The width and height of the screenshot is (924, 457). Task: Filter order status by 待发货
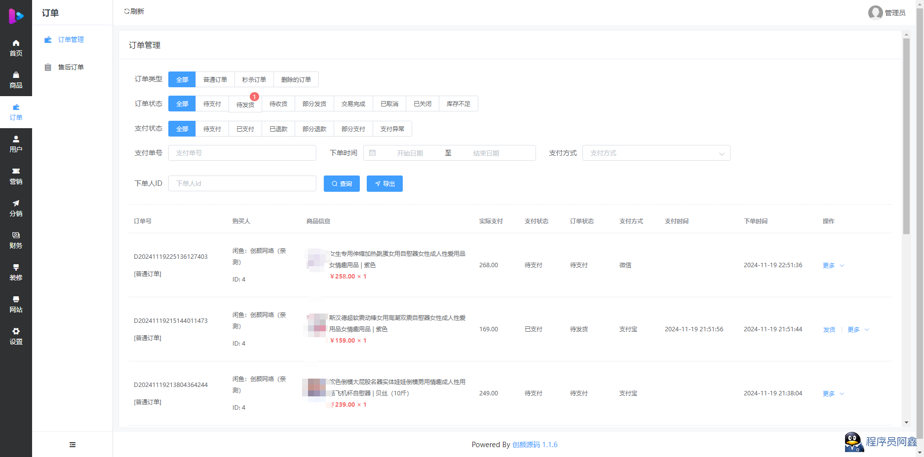(245, 104)
